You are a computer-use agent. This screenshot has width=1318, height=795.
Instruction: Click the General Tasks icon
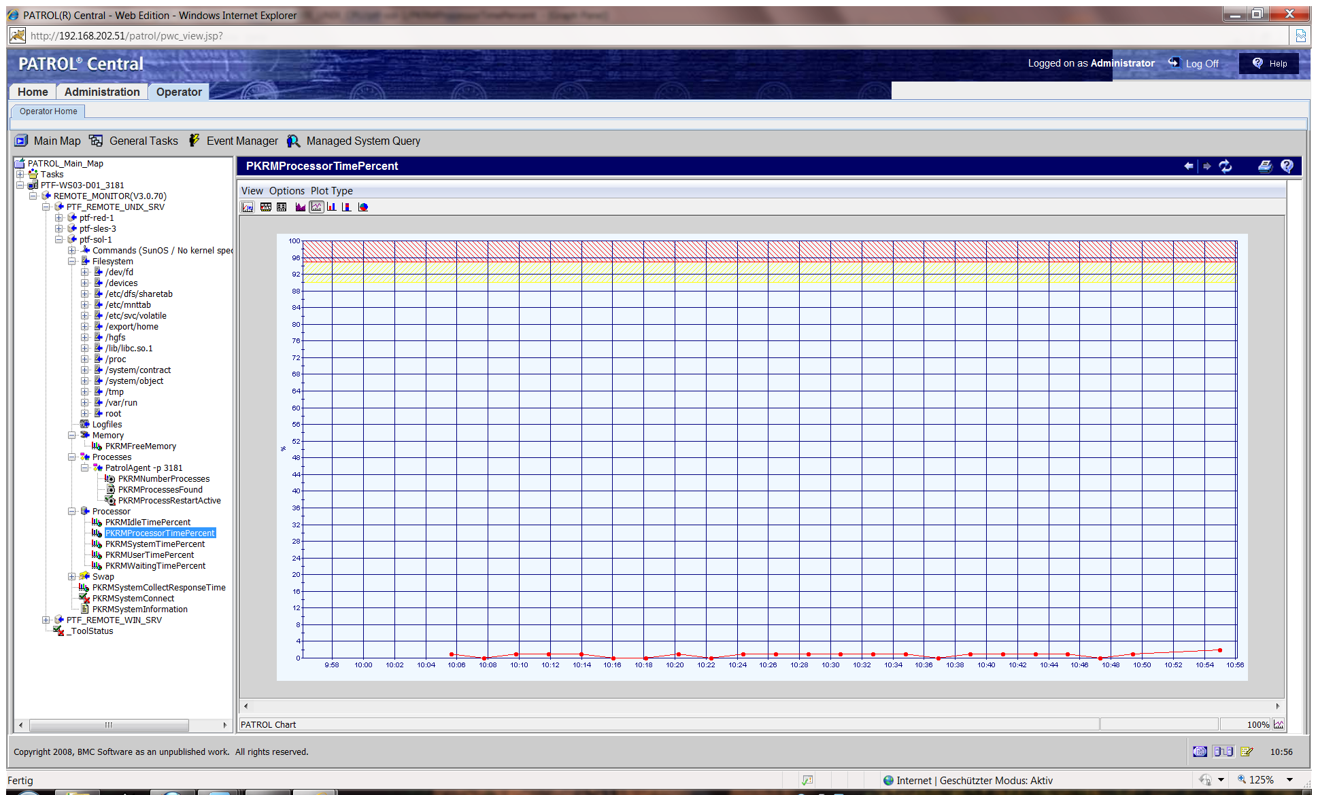(96, 141)
